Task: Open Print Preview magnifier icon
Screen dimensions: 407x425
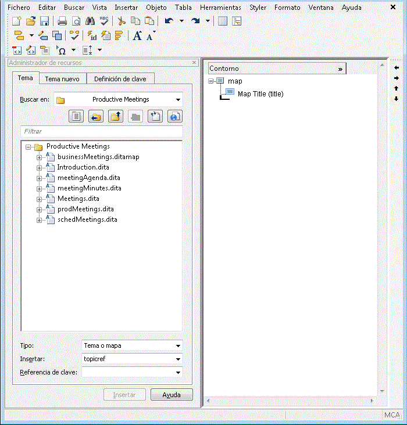Action: tap(76, 21)
